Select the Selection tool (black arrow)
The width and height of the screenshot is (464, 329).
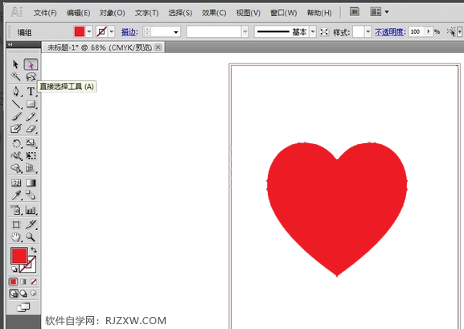pos(16,64)
